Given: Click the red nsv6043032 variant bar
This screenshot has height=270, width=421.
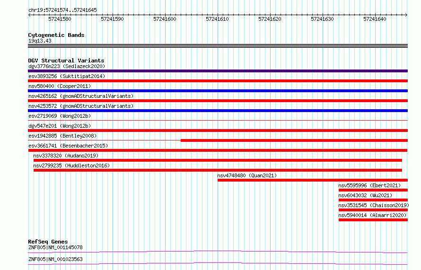Looking at the screenshot, I should (373, 200).
